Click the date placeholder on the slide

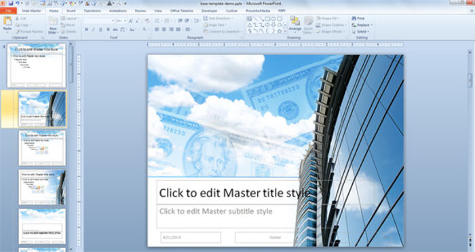tap(191, 238)
